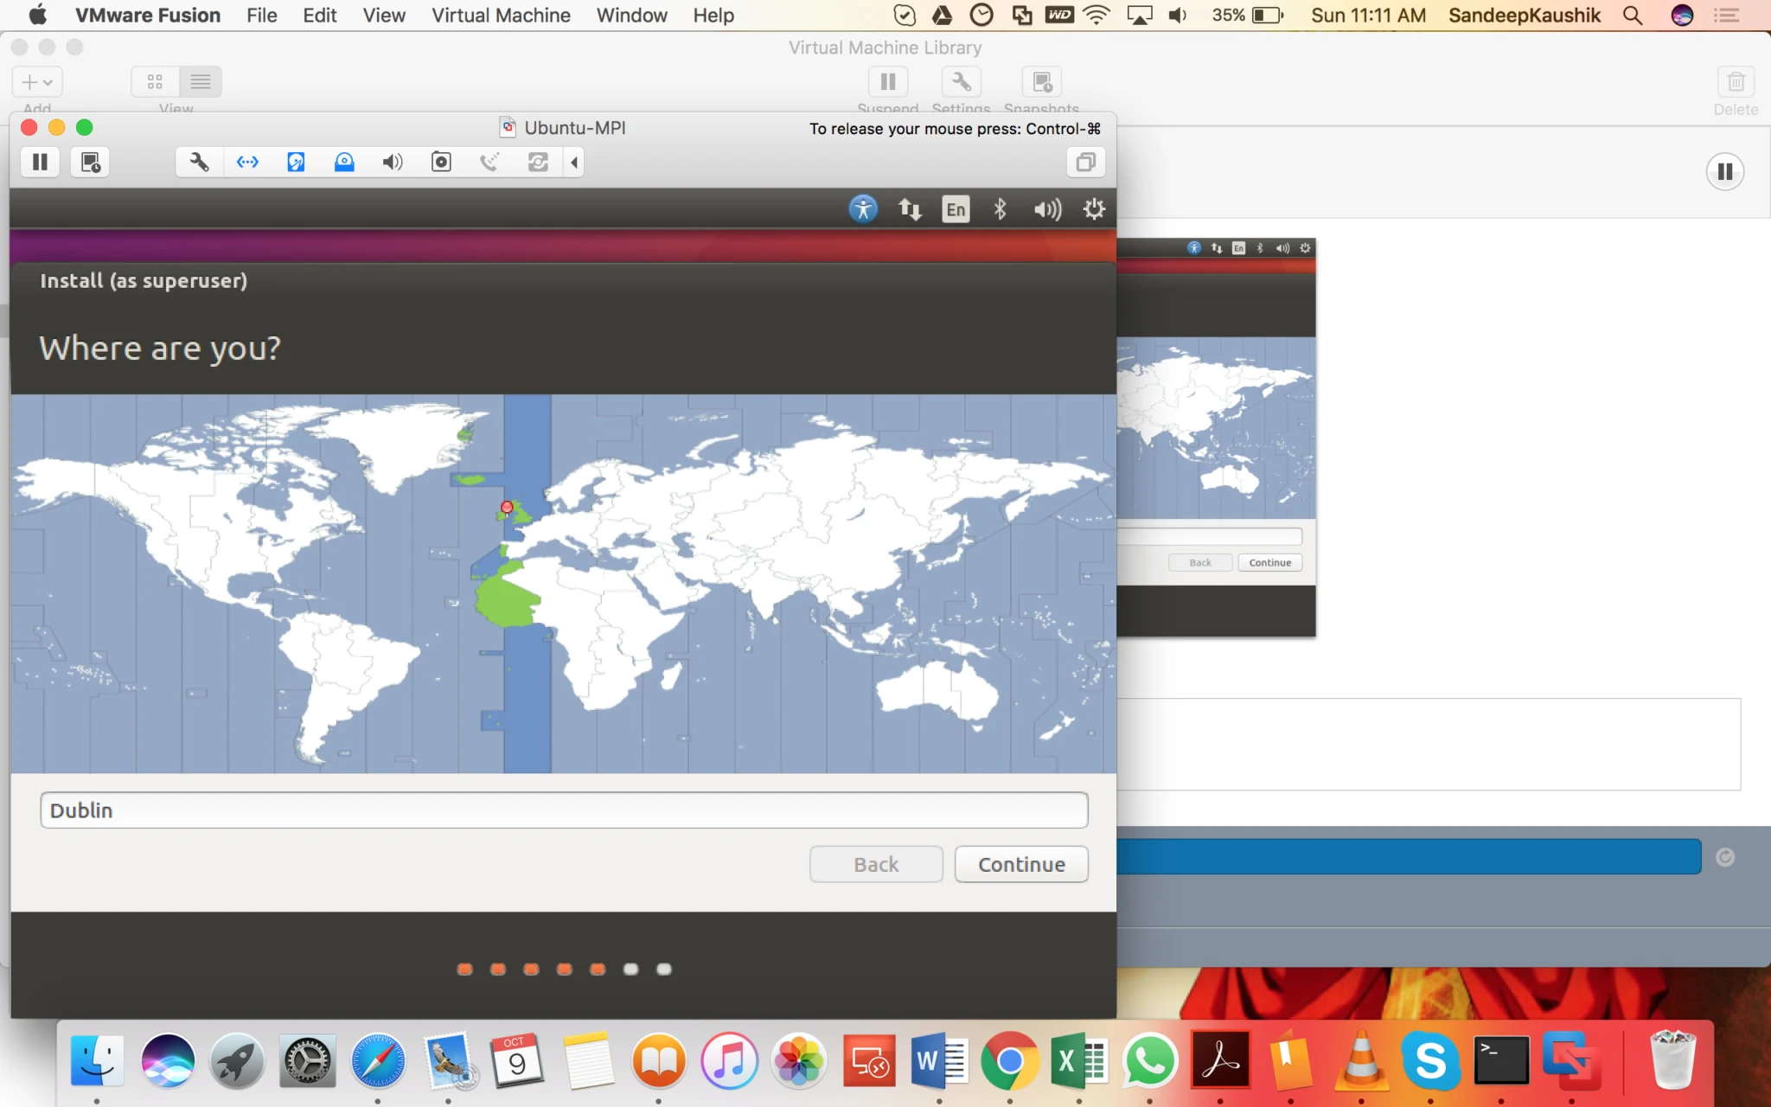Viewport: 1771px width, 1107px height.
Task: Open the View menu
Action: pos(384,15)
